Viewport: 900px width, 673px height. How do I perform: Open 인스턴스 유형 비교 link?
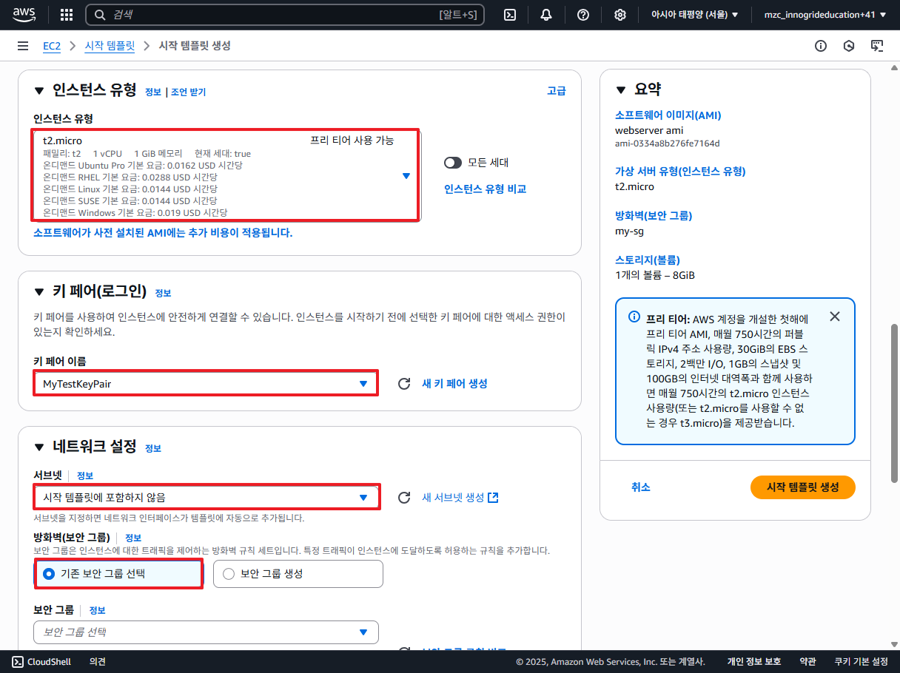pos(485,189)
